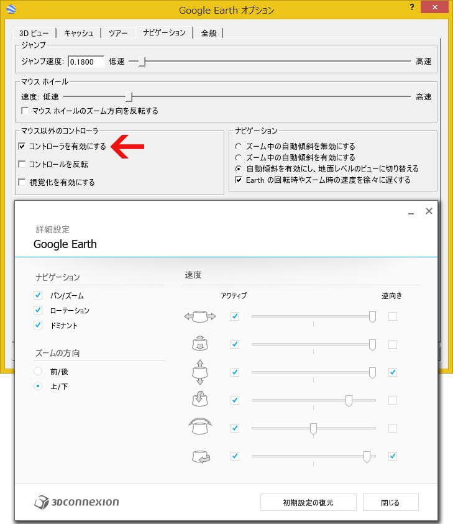Click the roll axis icon
Screen dimensions: 453x524
200,426
